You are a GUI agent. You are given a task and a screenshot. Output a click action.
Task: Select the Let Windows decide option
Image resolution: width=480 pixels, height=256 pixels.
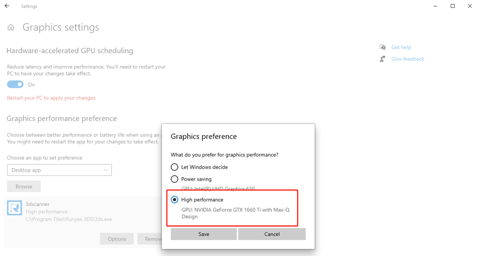(174, 167)
